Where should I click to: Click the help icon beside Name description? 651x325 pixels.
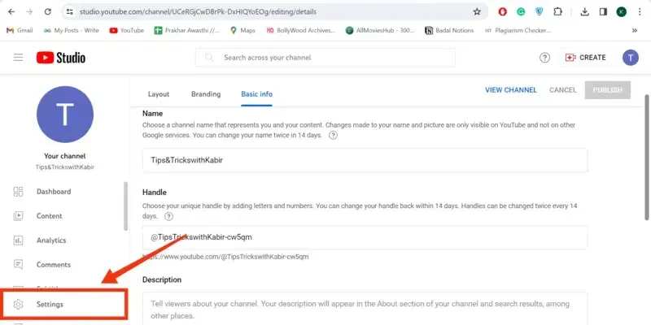pyautogui.click(x=333, y=135)
